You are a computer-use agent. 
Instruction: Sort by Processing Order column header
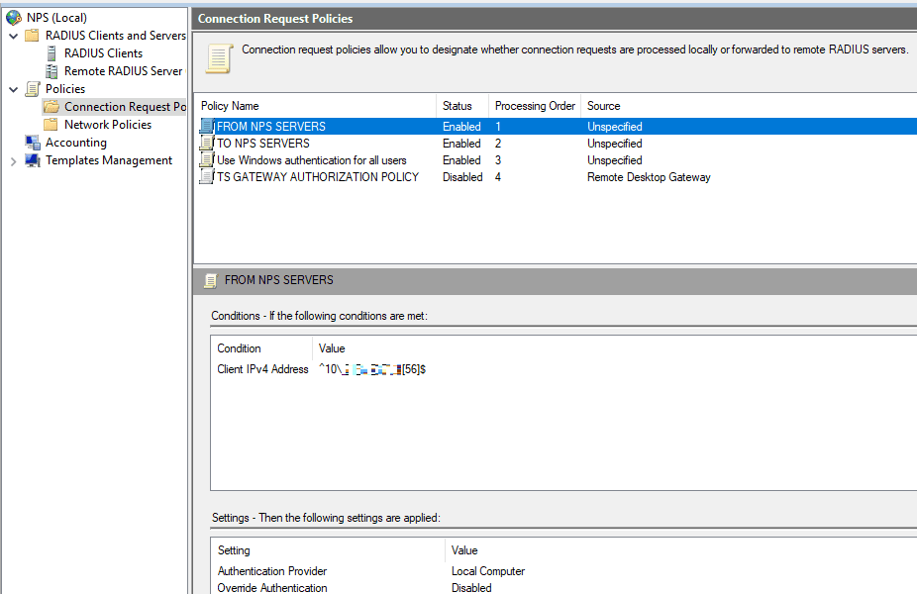click(534, 106)
